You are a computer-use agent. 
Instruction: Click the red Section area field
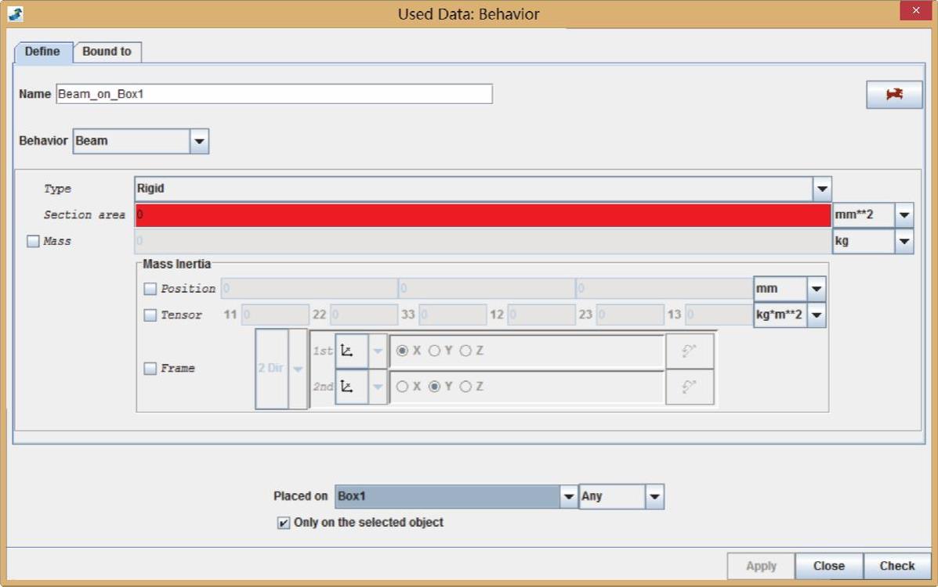482,215
